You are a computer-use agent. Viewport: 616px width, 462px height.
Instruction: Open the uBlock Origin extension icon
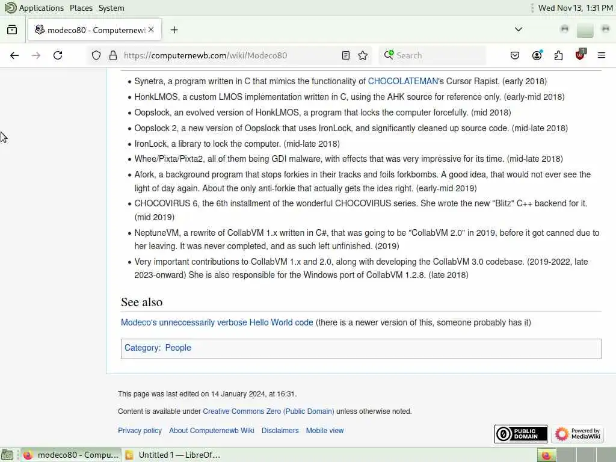click(581, 55)
